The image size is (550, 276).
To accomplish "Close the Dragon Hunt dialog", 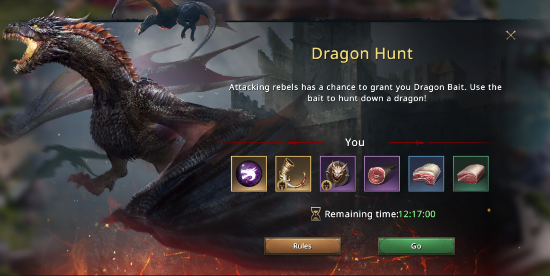I will tap(511, 35).
